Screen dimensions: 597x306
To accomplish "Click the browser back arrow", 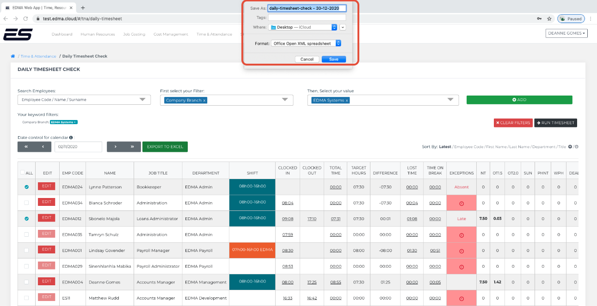I will tap(6, 19).
